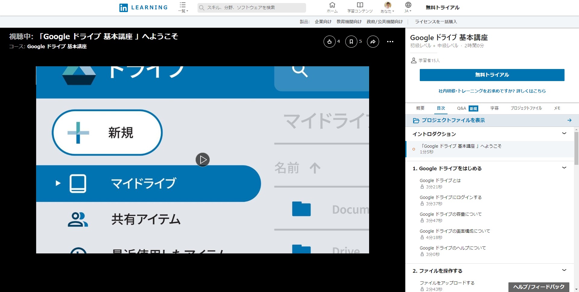This screenshot has width=579, height=292.
Task: Click the table of contents scrollbar thumb
Action: [576, 148]
